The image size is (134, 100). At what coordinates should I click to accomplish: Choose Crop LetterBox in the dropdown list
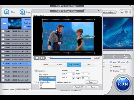point(47,82)
